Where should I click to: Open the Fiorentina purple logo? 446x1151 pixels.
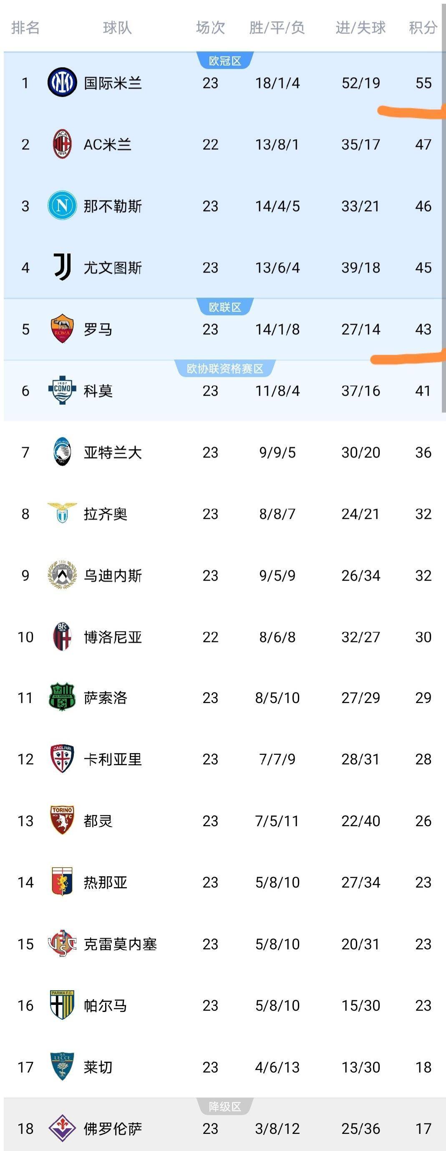[62, 1128]
